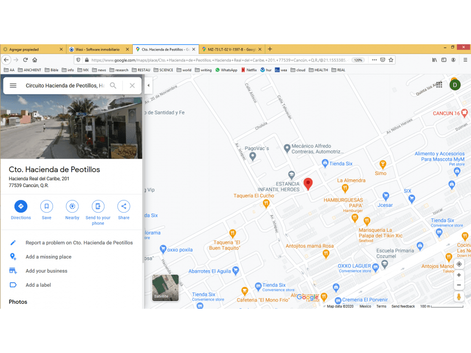Open Street View with the Pegman icon
This screenshot has height=353, width=471.
[459, 297]
